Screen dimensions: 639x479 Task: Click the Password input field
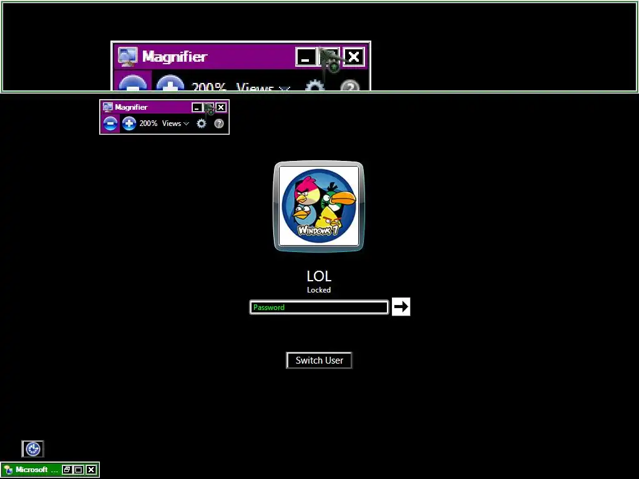(319, 307)
